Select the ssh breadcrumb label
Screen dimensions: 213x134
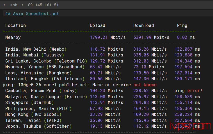[x=14, y=5]
